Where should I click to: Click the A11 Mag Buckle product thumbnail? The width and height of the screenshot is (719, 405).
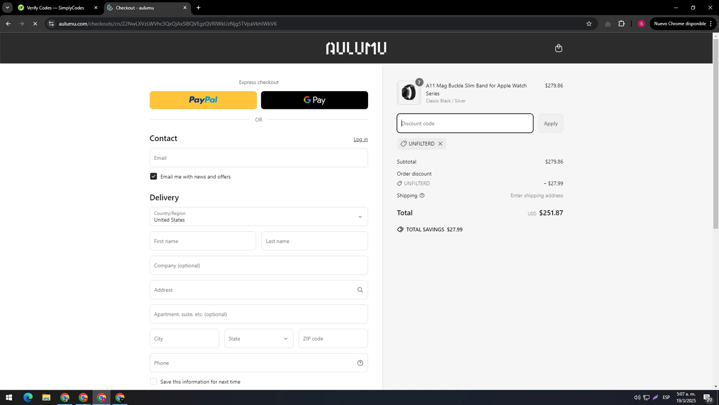tap(409, 93)
